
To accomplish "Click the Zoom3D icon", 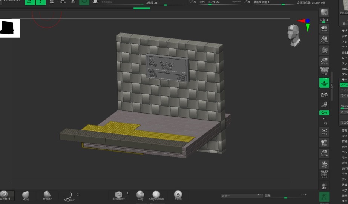I will (x=324, y=153).
